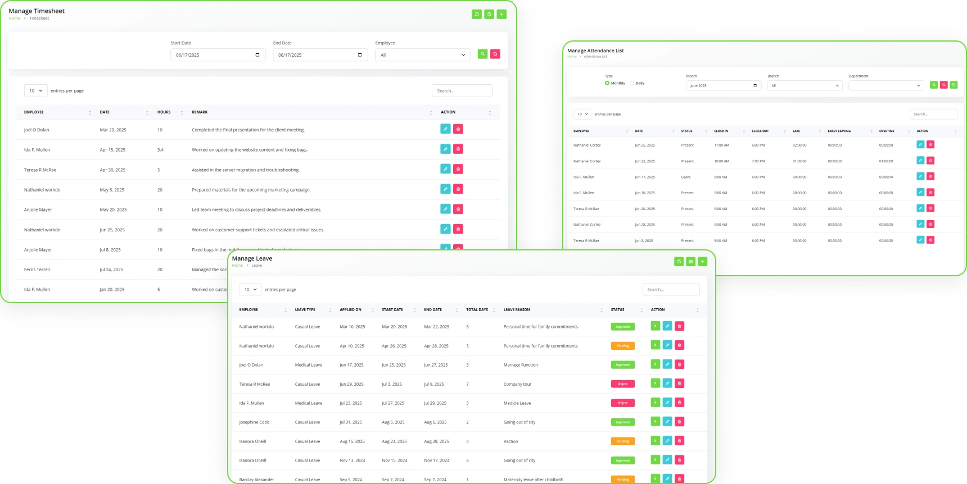The image size is (967, 484).
Task: Open the Department dropdown in attendance
Action: 886,86
